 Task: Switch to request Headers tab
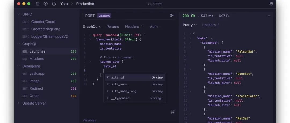point(132,27)
